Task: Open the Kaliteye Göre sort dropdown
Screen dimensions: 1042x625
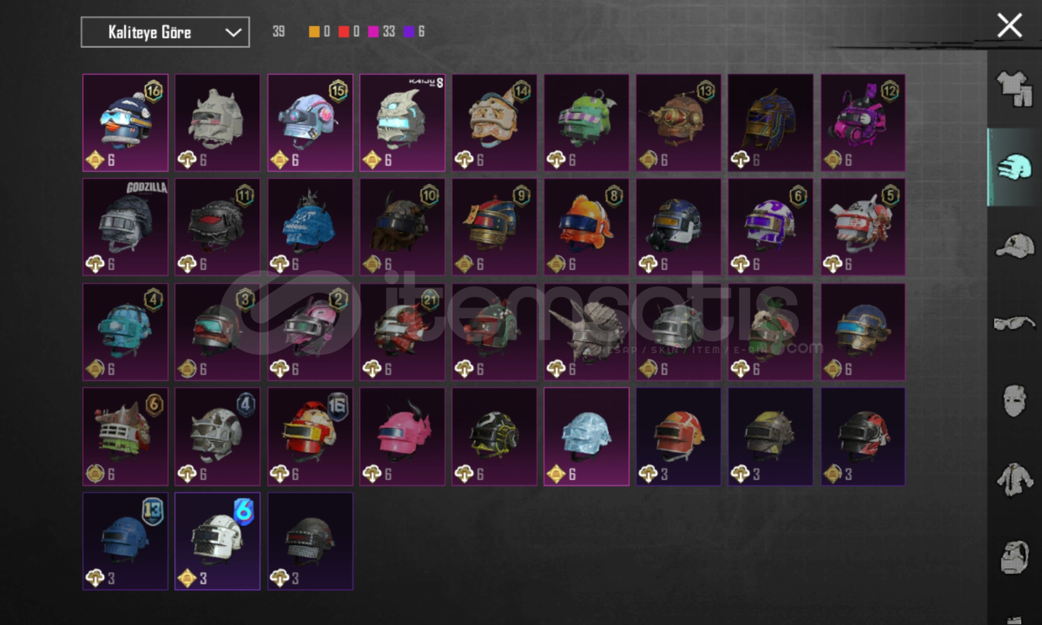Action: click(165, 32)
